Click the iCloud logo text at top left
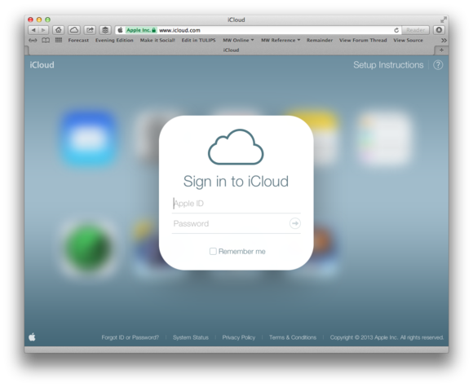473x387 pixels. tap(42, 65)
